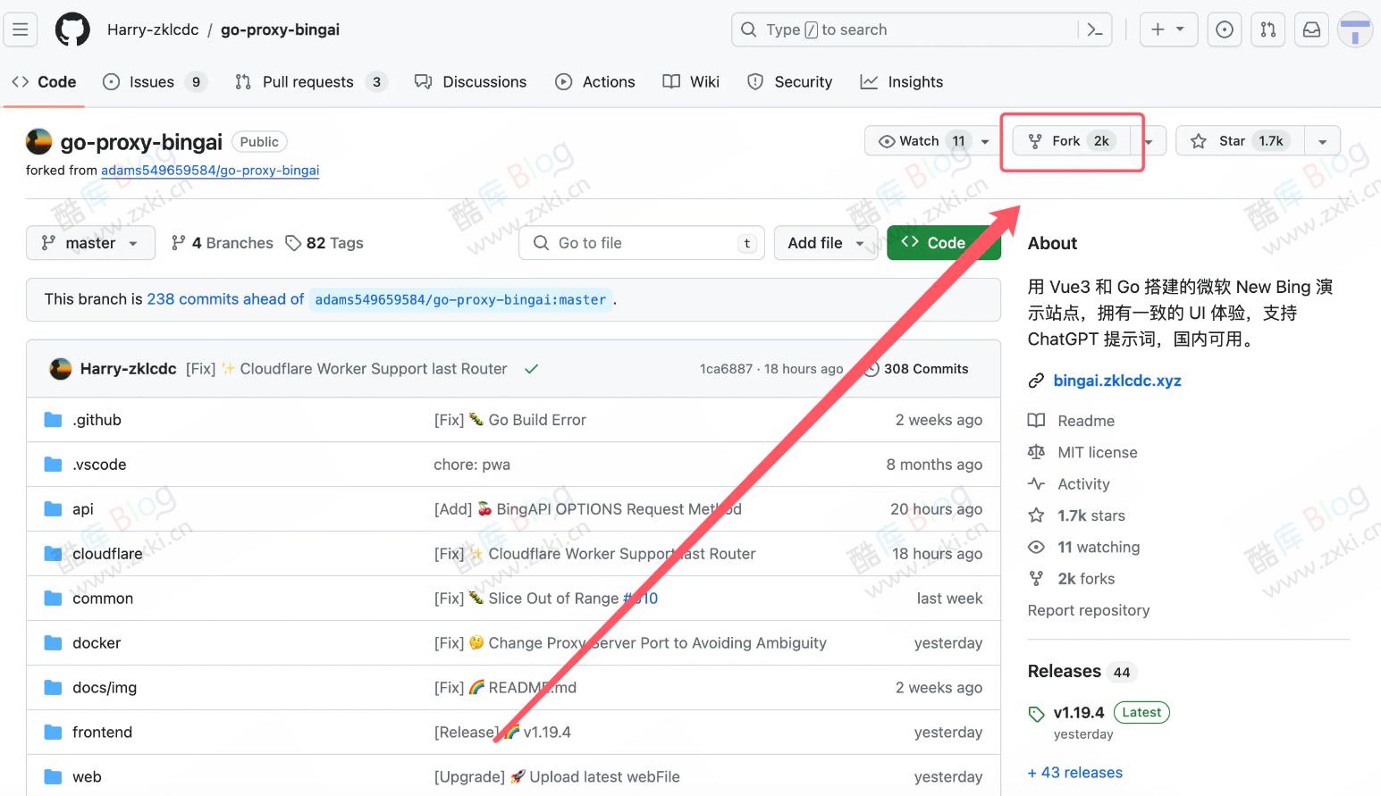Open the GitHub home via the Octocat logo
The image size is (1381, 796).
[x=72, y=29]
